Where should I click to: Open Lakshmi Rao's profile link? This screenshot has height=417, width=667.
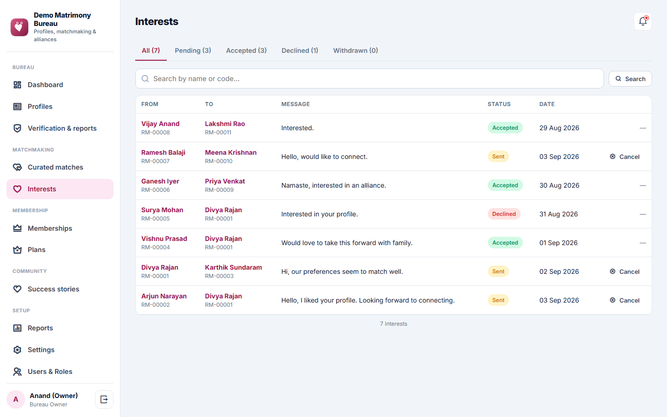(x=225, y=124)
